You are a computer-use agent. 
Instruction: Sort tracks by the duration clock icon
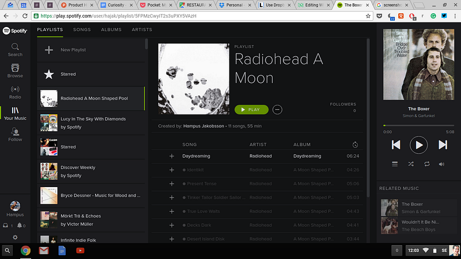point(355,144)
